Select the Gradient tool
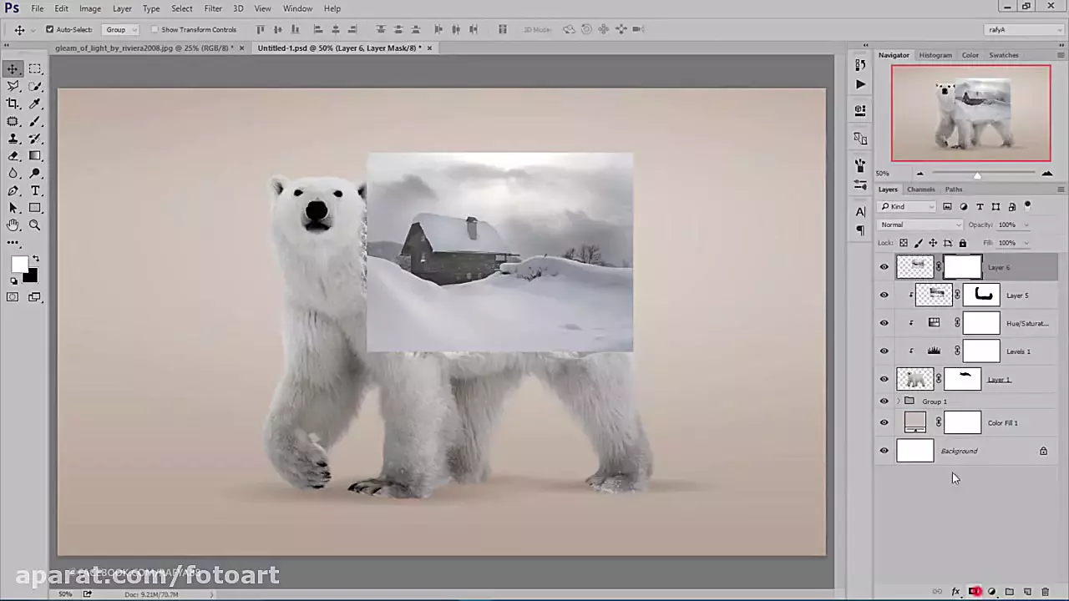This screenshot has width=1069, height=601. (35, 156)
